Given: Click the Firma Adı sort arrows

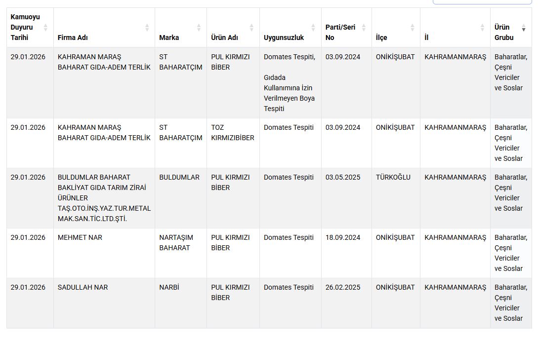Looking at the screenshot, I should 147,28.
